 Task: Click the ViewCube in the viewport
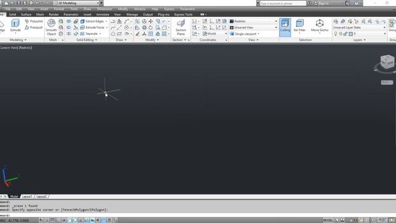(x=387, y=61)
